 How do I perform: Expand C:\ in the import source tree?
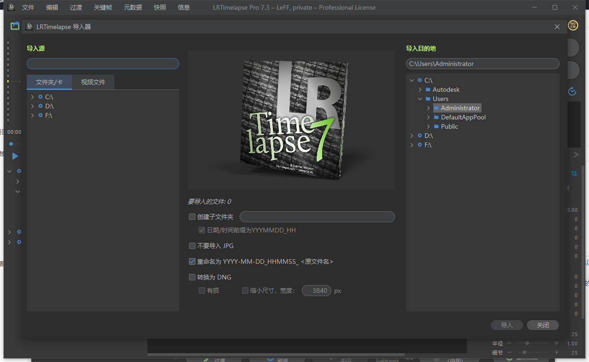tap(32, 97)
